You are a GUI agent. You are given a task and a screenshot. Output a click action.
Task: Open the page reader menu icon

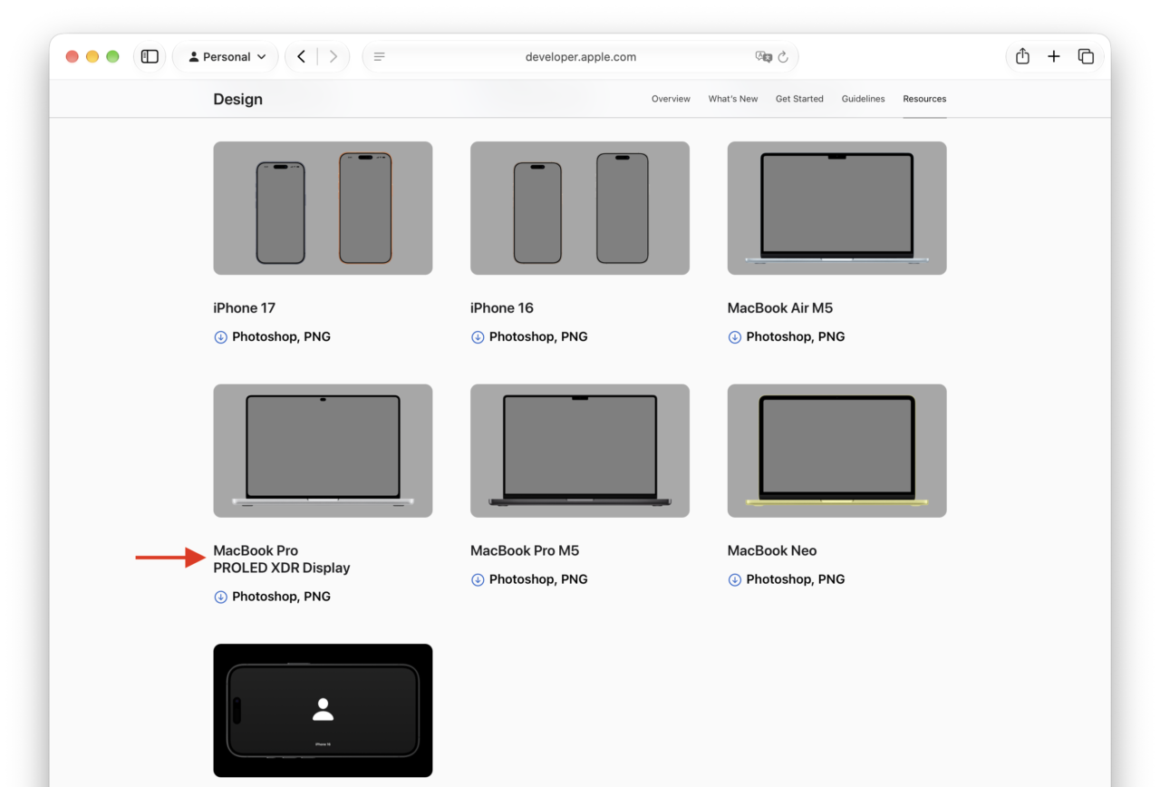pos(380,56)
